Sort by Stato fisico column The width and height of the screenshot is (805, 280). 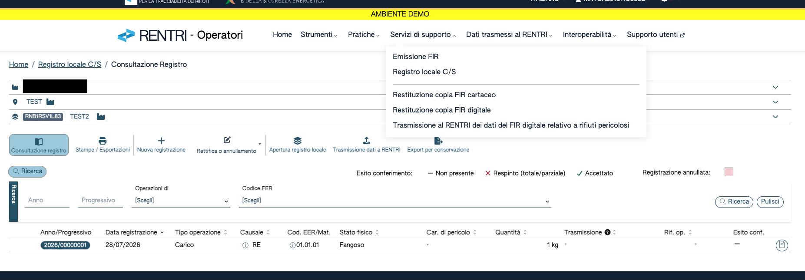pos(359,233)
